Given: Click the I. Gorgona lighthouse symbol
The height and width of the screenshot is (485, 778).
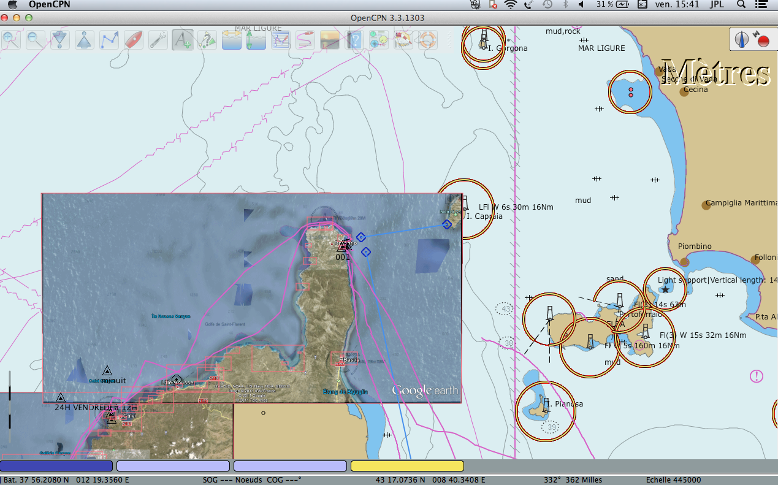Looking at the screenshot, I should pos(484,38).
